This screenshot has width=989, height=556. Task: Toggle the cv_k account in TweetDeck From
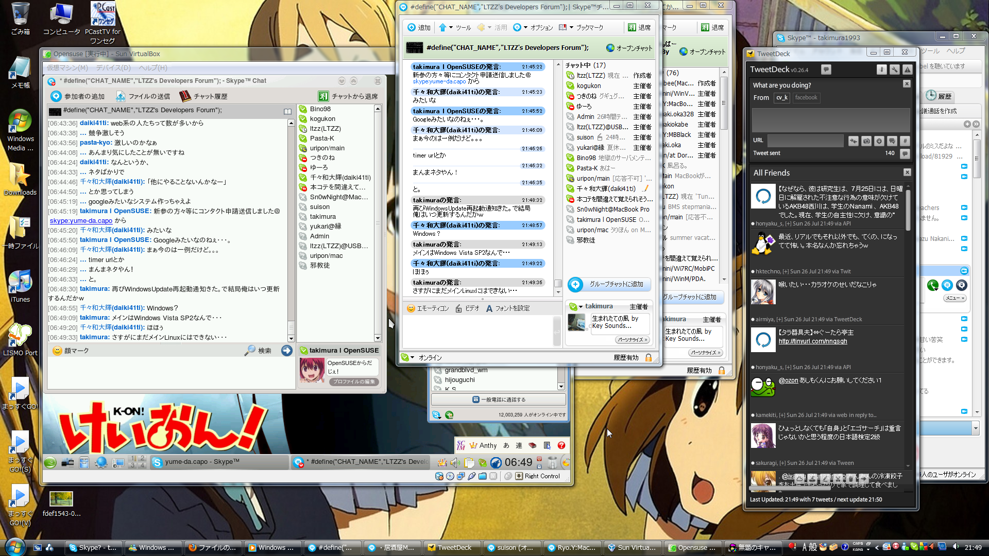click(782, 97)
